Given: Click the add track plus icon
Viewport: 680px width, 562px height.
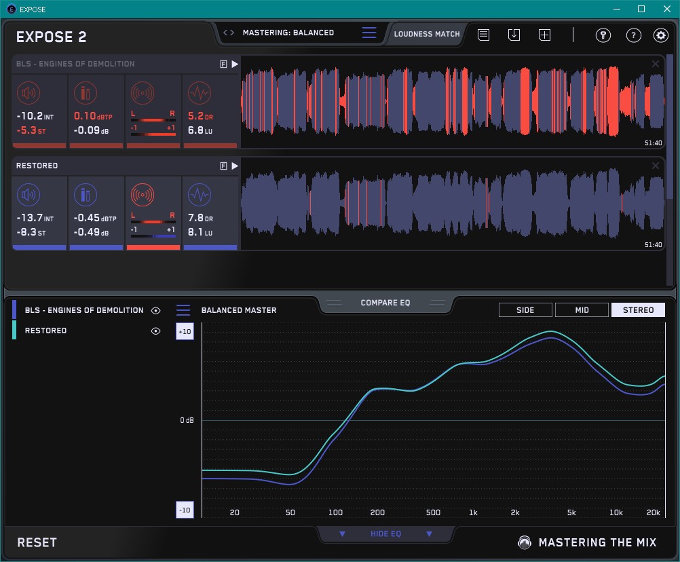Looking at the screenshot, I should pos(544,35).
